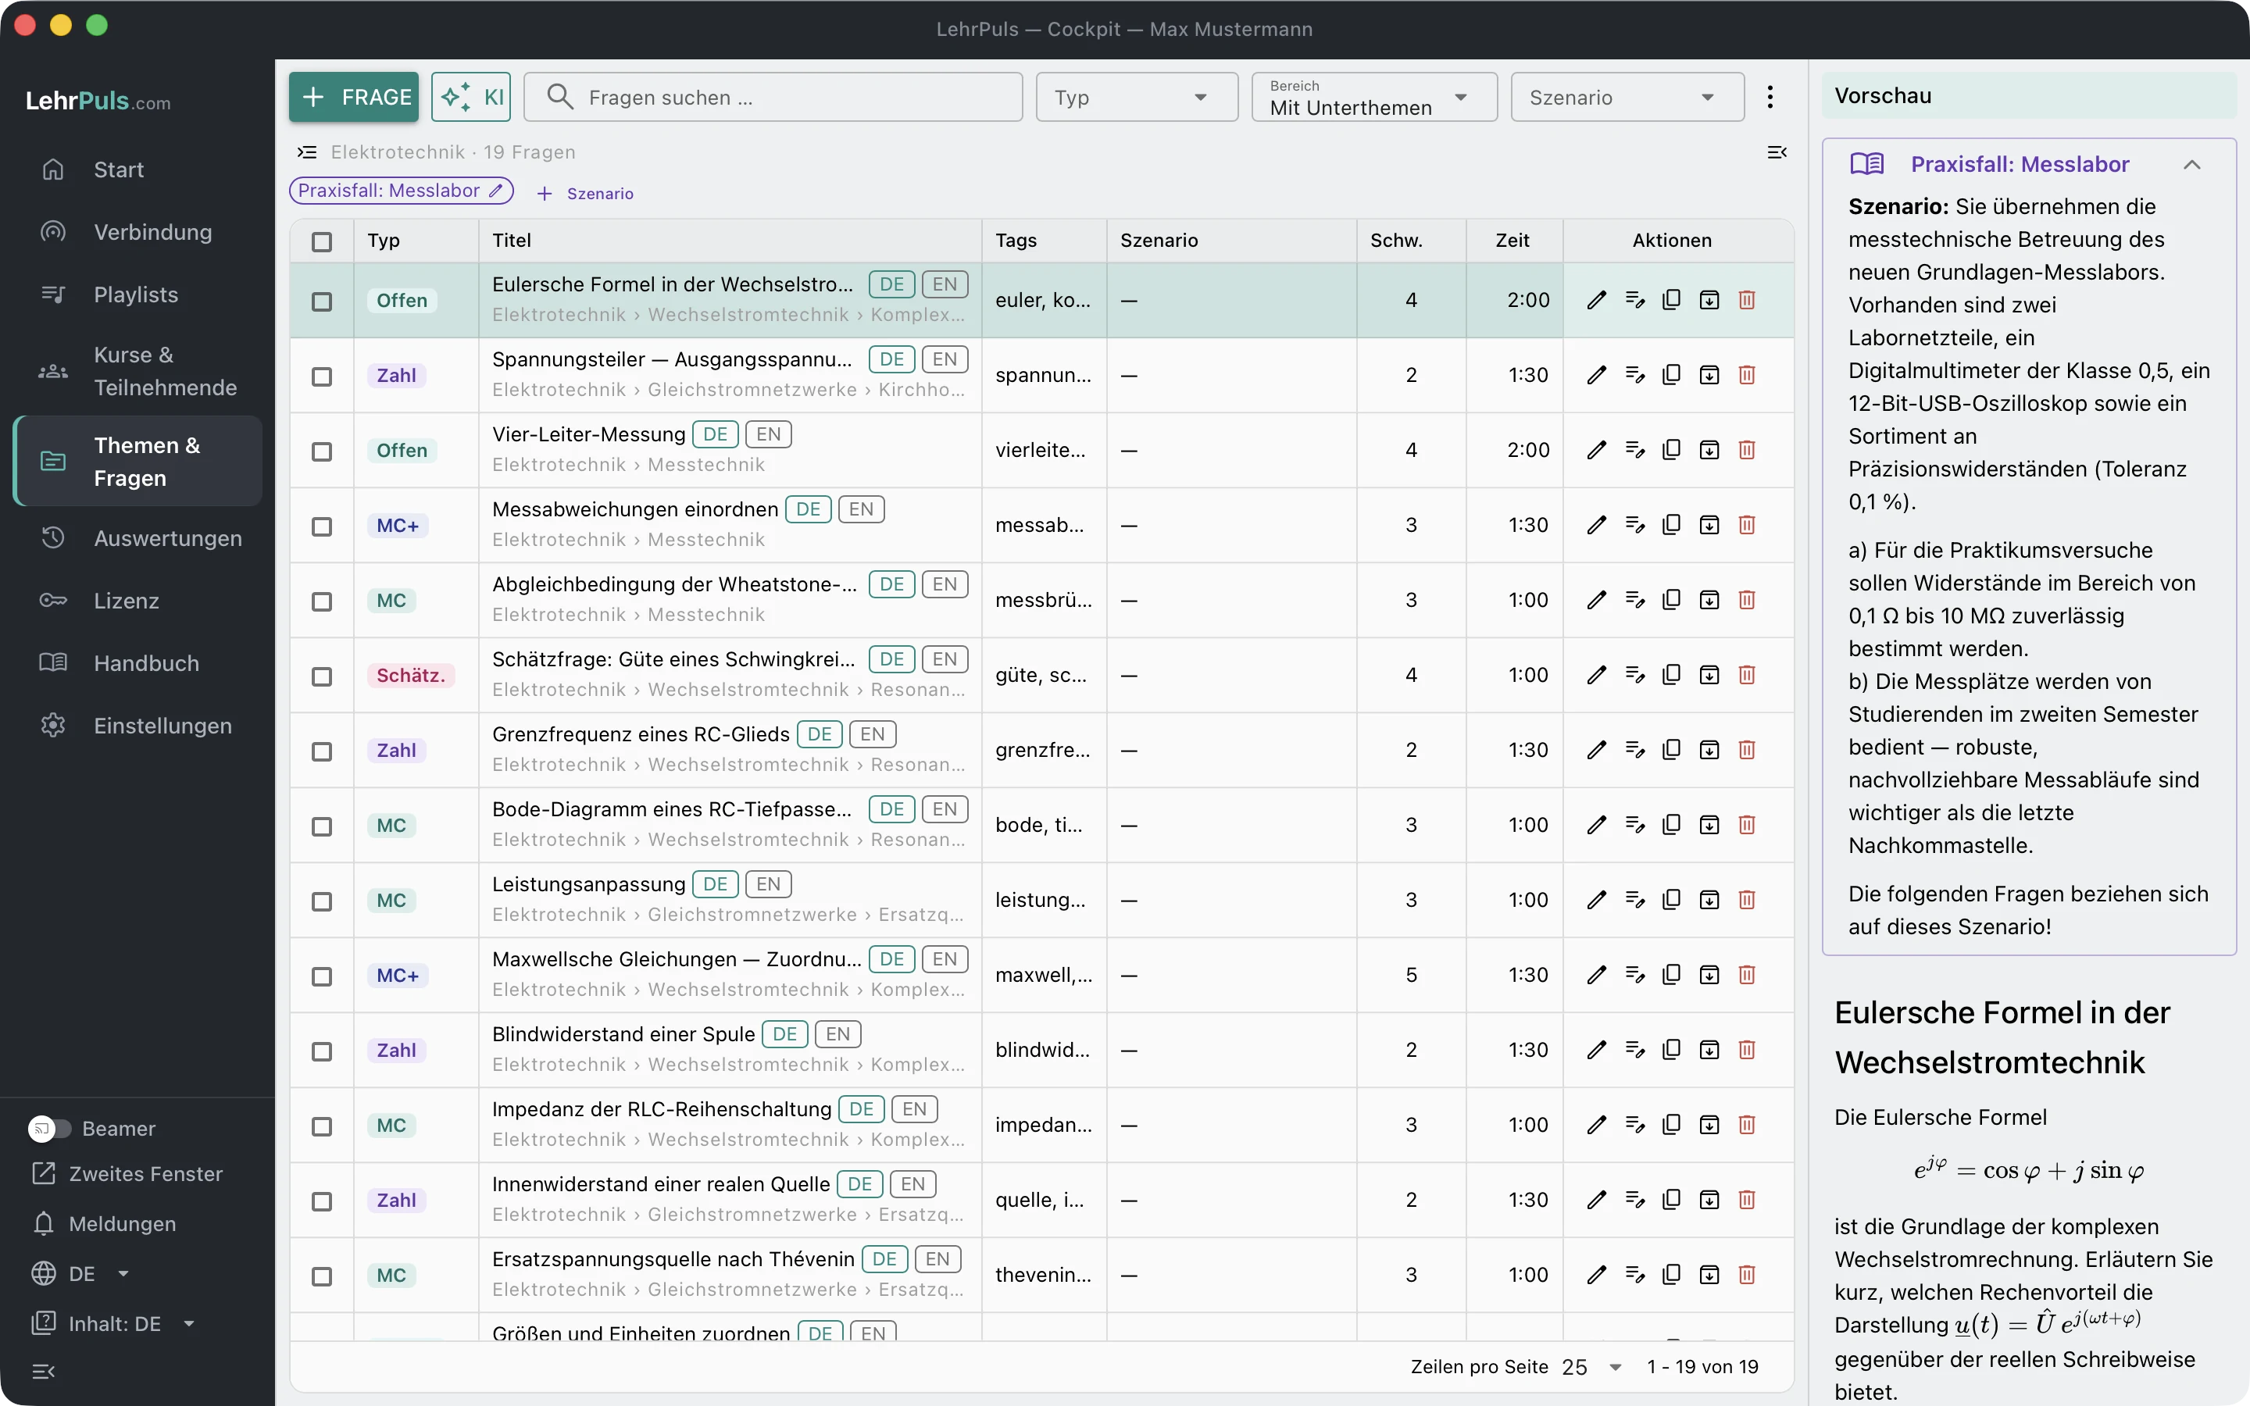Check the Spannungsteiler row checkbox
The image size is (2250, 1406).
(x=322, y=376)
